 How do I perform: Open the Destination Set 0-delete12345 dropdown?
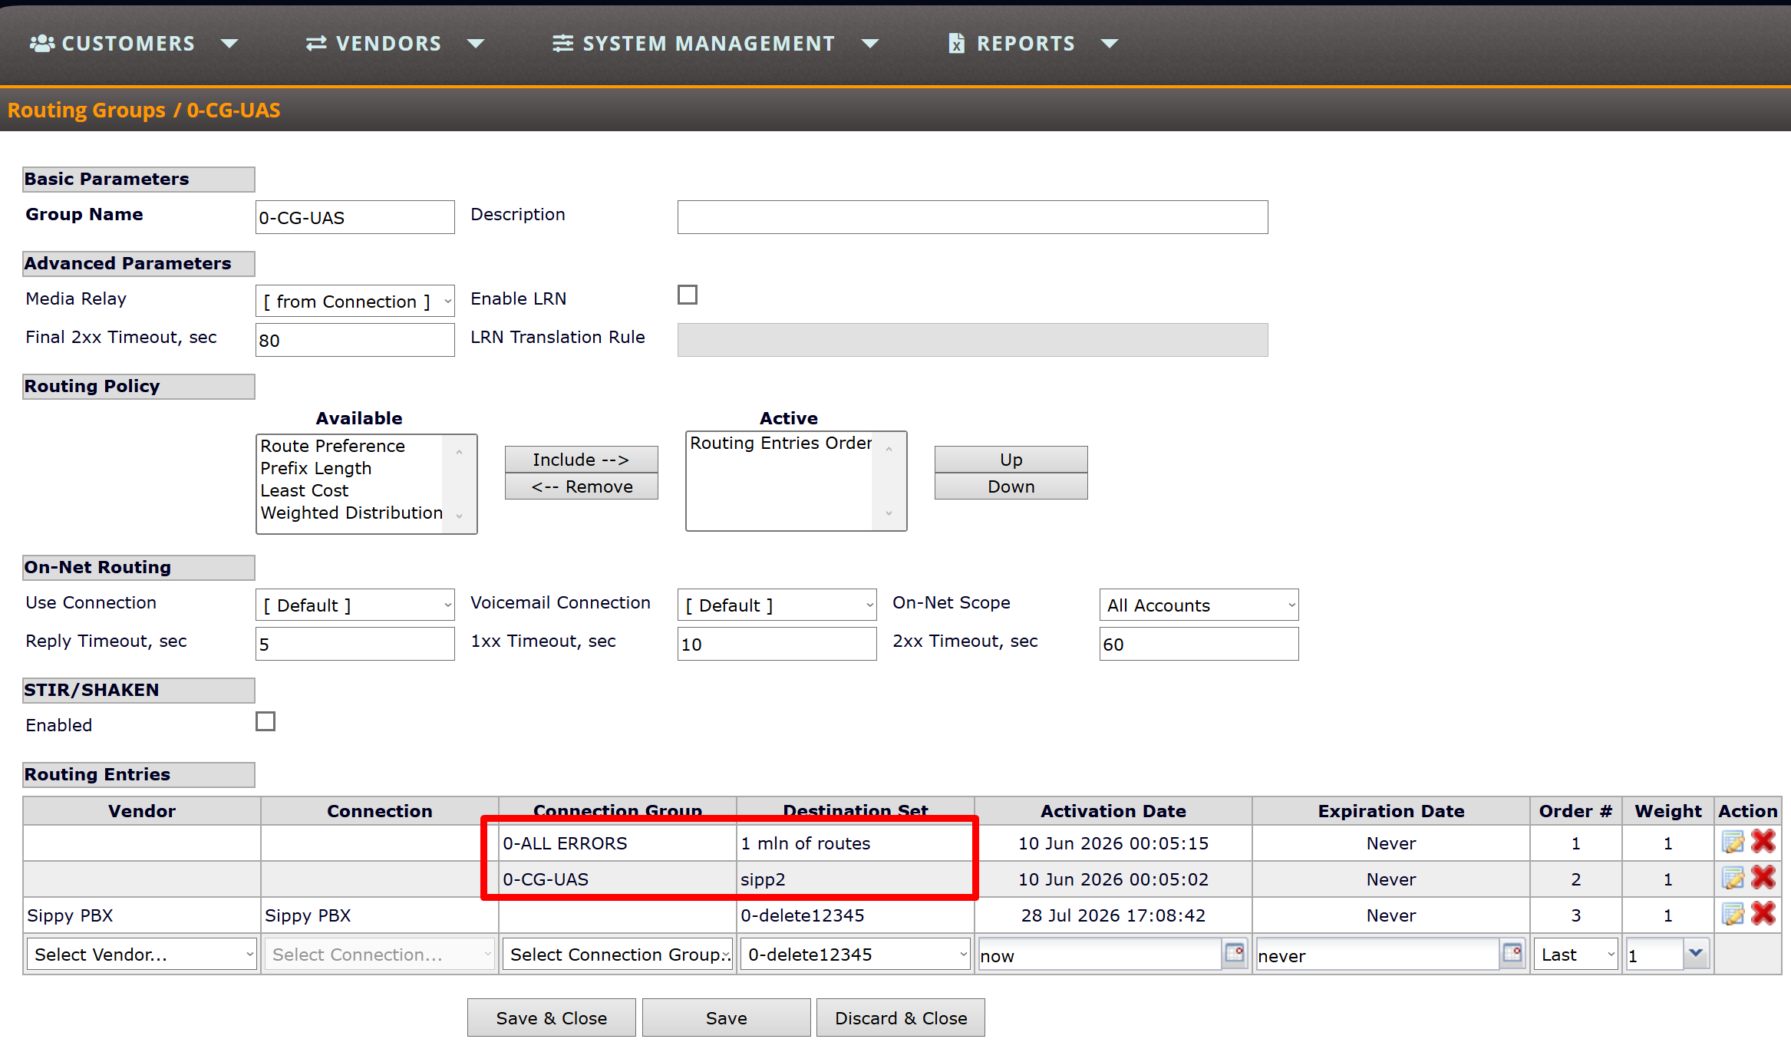pyautogui.click(x=856, y=954)
